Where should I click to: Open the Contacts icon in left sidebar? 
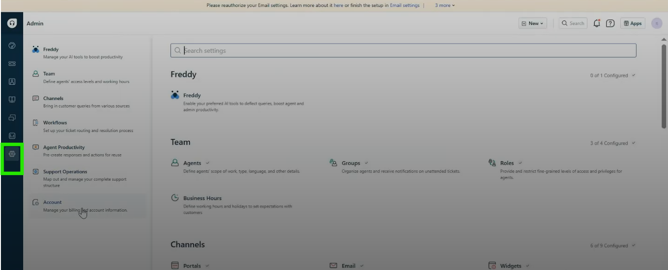pyautogui.click(x=12, y=82)
